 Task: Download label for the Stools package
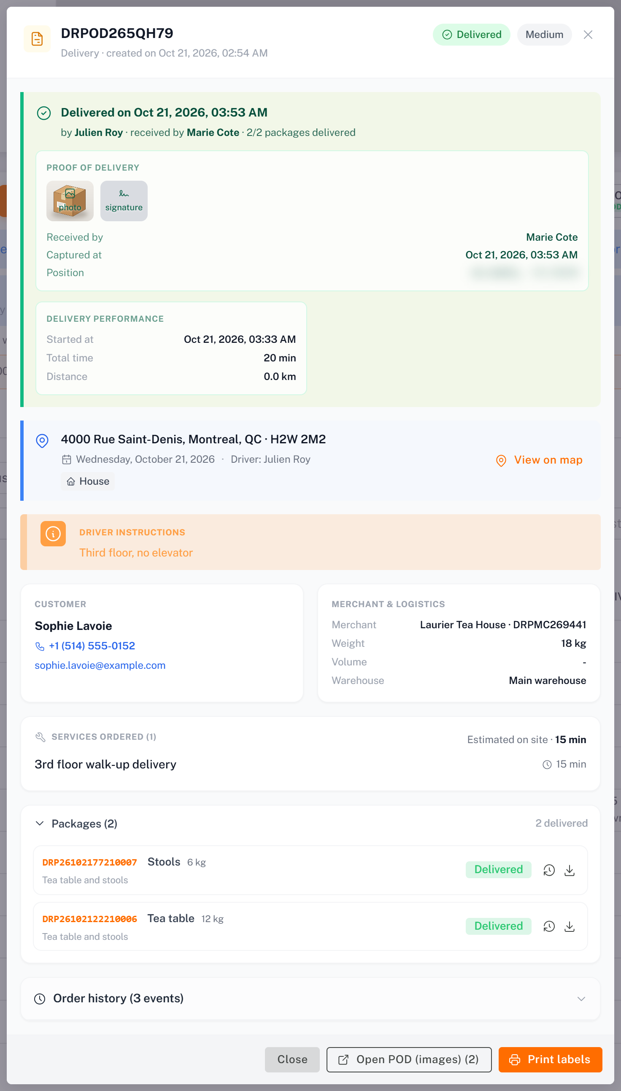point(570,870)
